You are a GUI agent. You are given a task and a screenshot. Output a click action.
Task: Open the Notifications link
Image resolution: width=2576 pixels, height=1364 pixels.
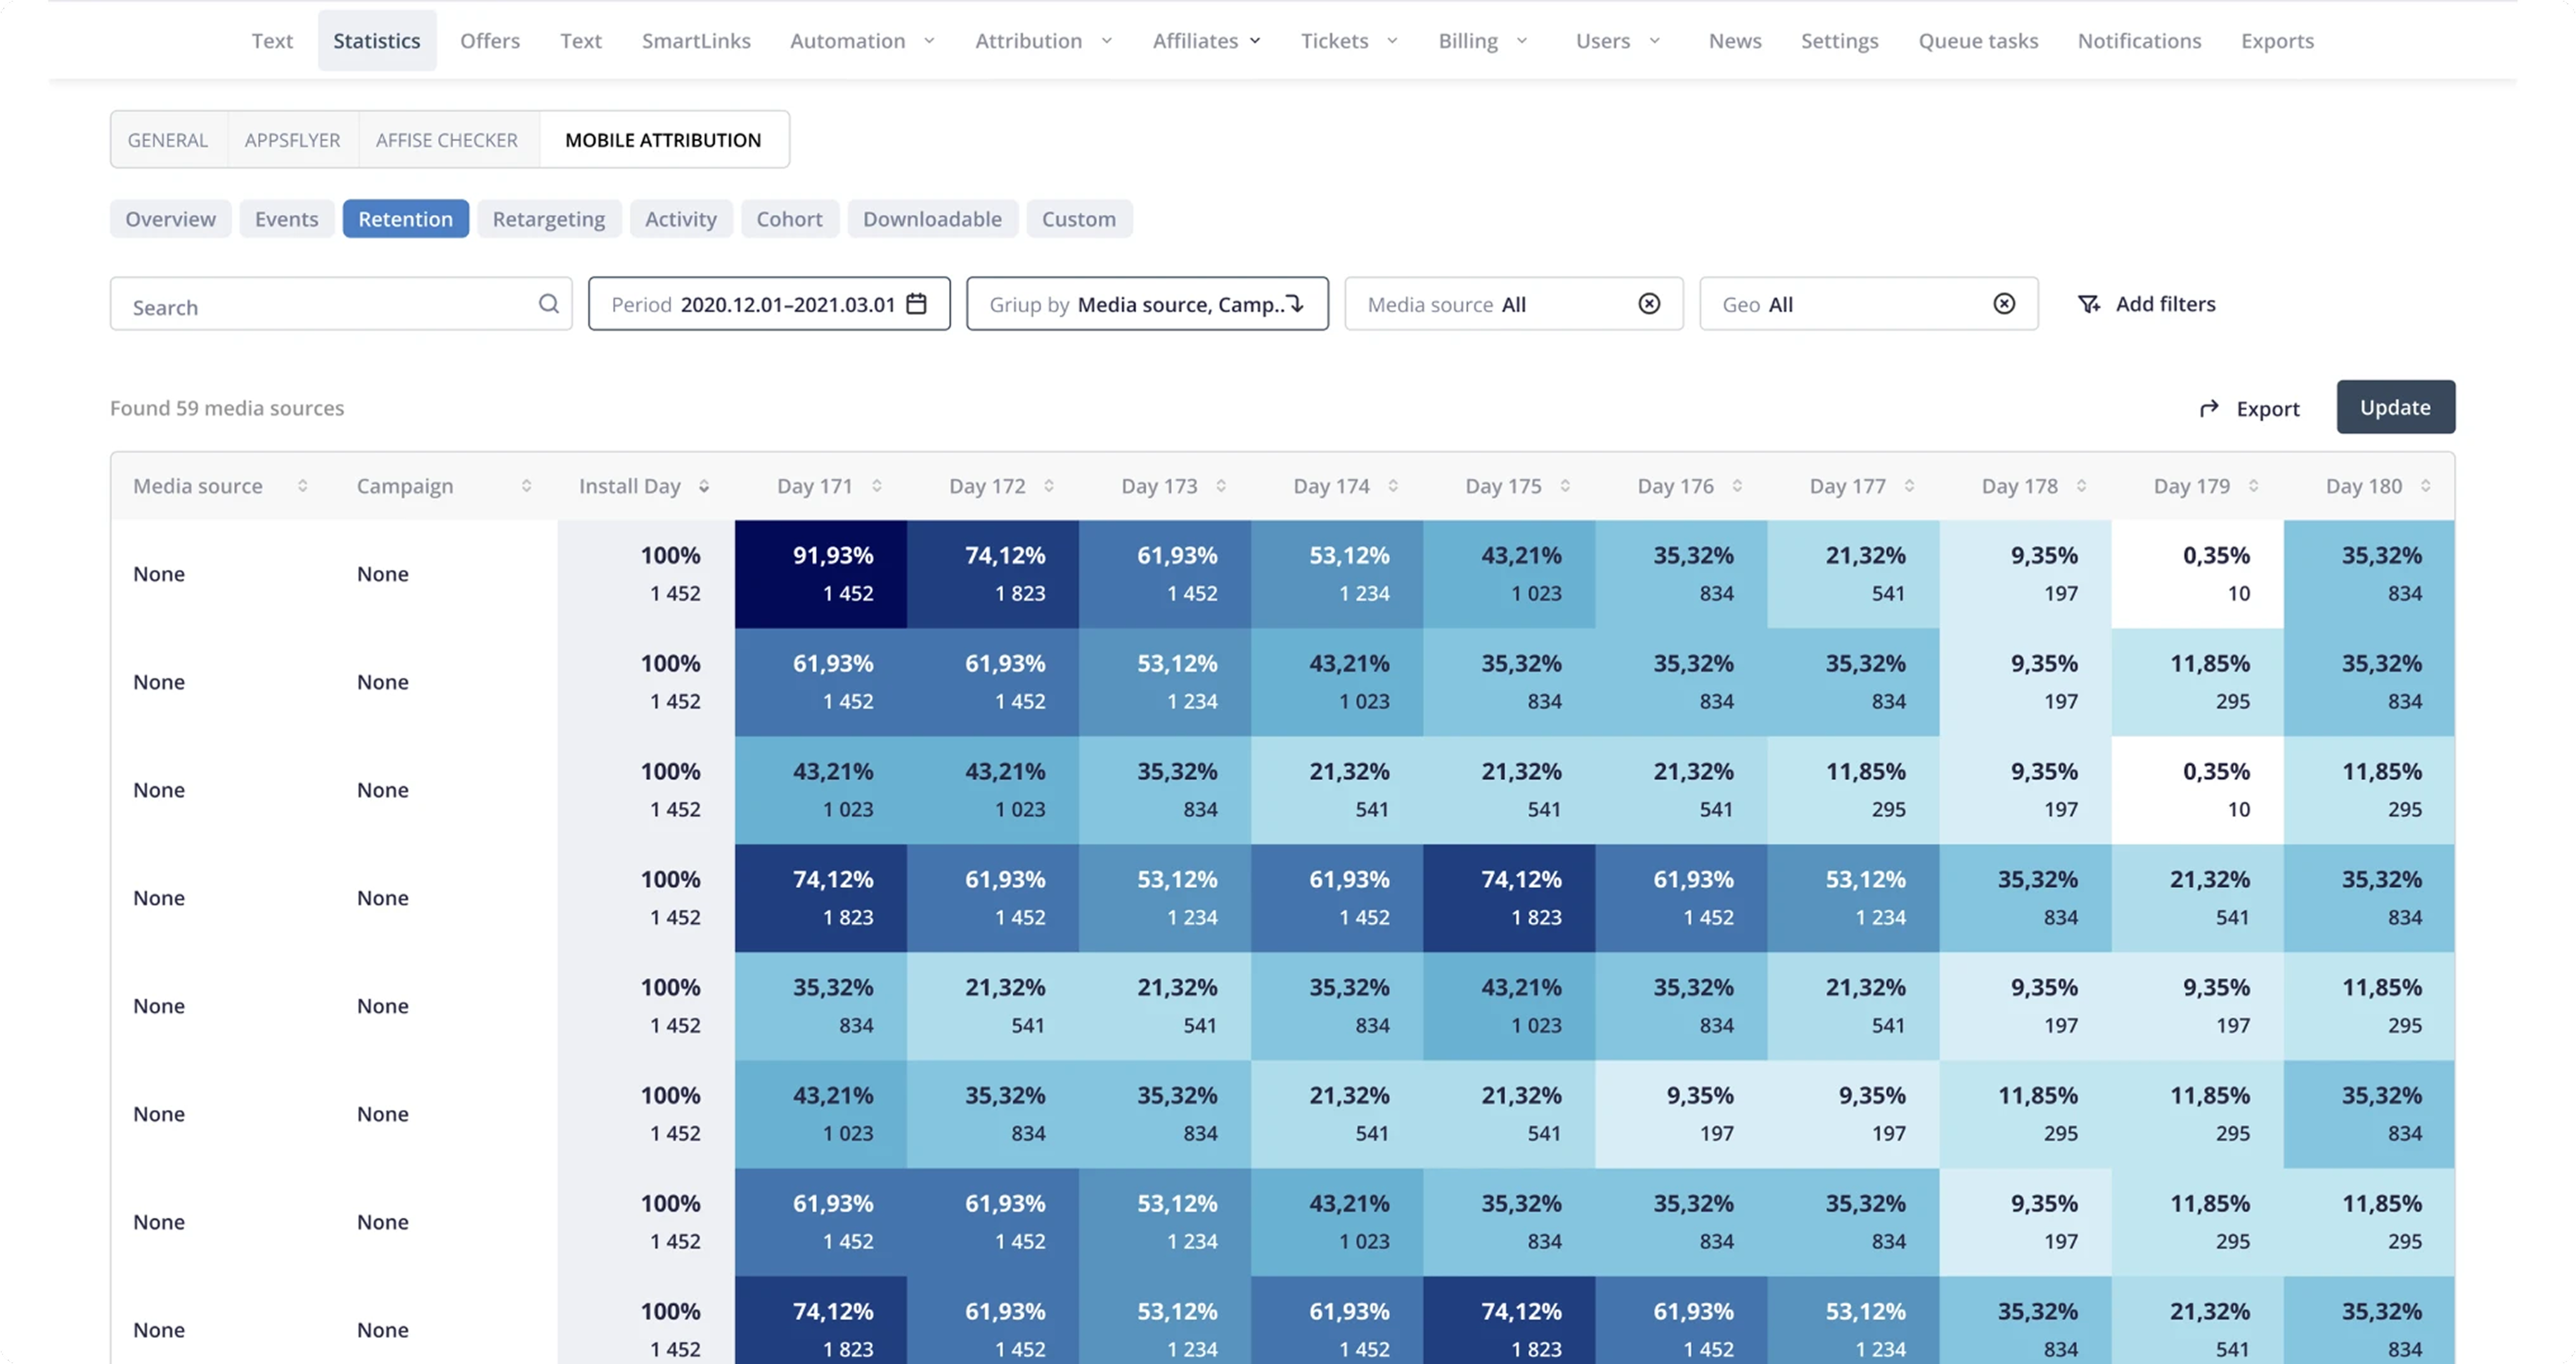point(2139,40)
